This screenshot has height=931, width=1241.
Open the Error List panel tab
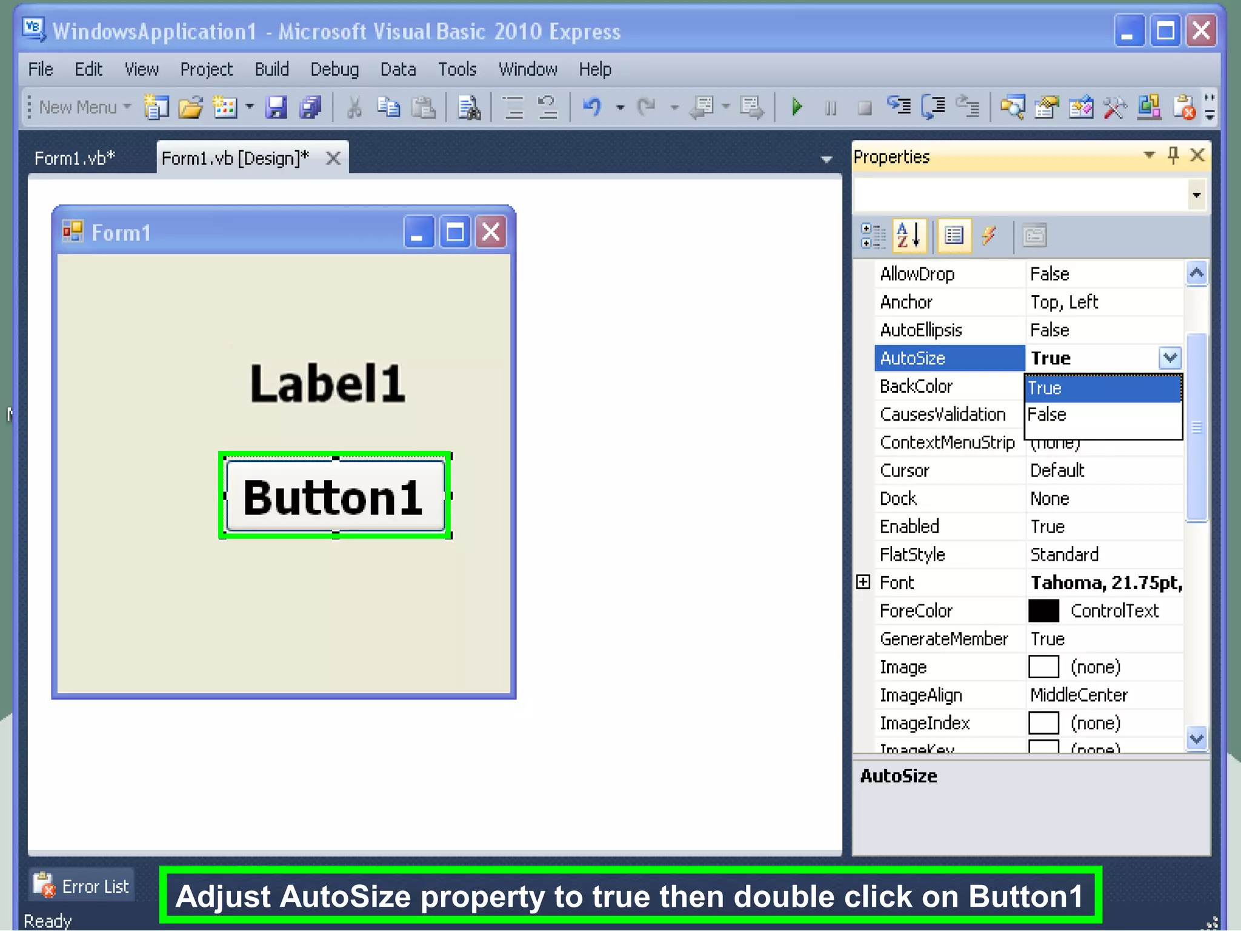(x=82, y=886)
